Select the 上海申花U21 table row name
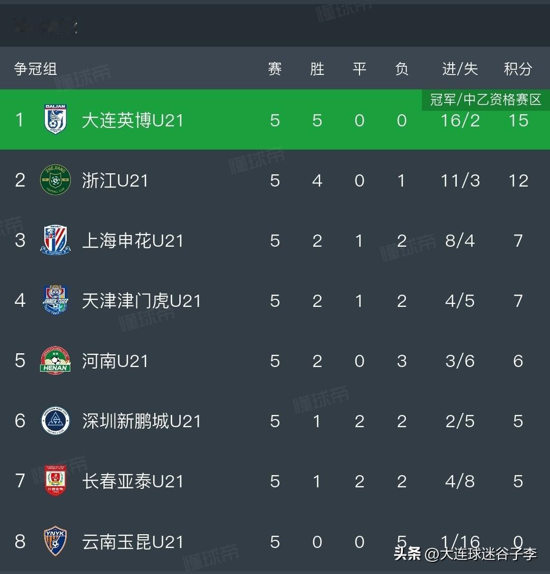Viewport: 550px width, 574px height. pyautogui.click(x=132, y=241)
